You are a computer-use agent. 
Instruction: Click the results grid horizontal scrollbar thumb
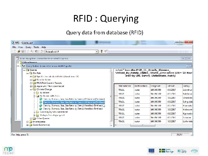coord(143,125)
